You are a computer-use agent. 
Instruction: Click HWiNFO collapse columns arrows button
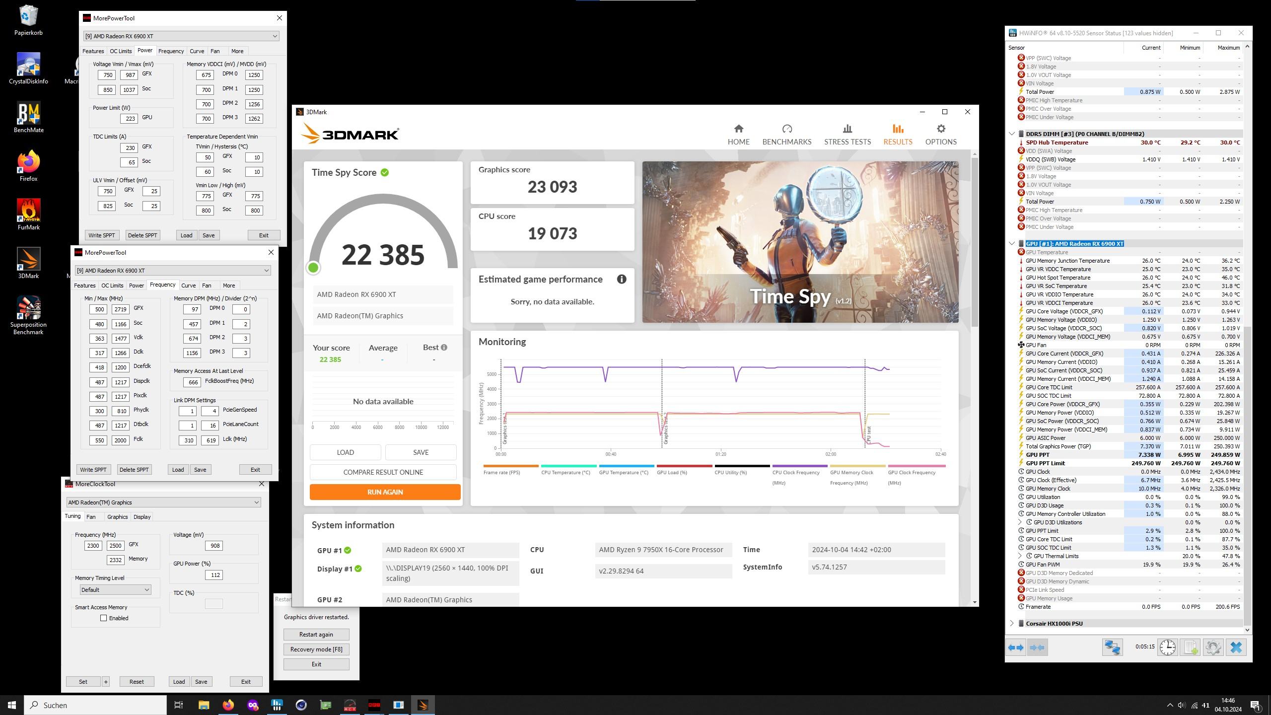click(1037, 647)
